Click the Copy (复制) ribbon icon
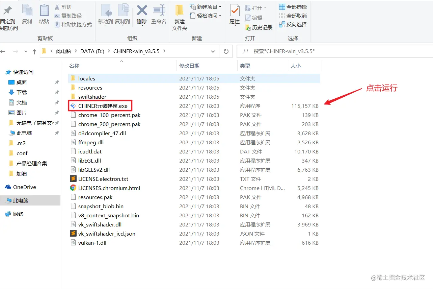Screen dimensions: 433x289 click(27, 10)
